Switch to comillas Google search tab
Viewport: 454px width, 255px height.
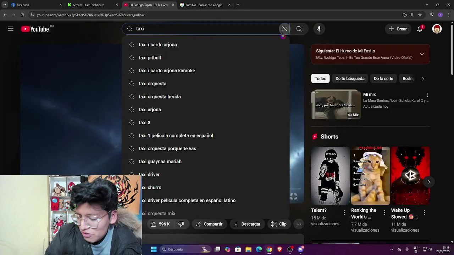(205, 5)
